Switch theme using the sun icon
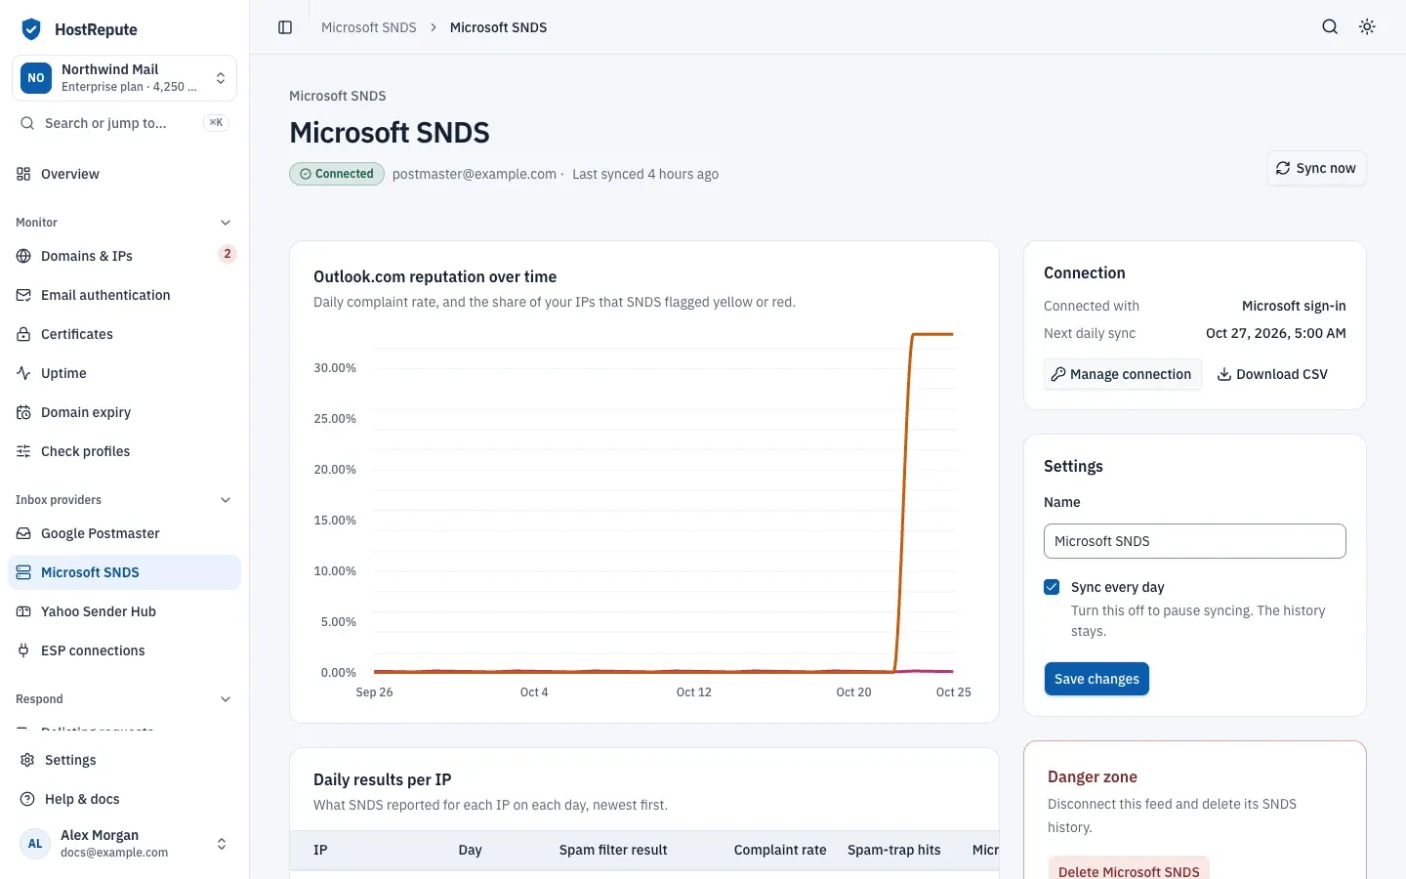Image resolution: width=1406 pixels, height=879 pixels. click(1367, 27)
